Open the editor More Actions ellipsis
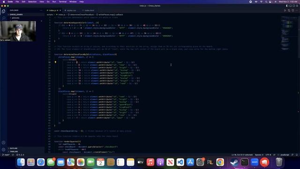This screenshot has height=169, width=300. click(297, 10)
